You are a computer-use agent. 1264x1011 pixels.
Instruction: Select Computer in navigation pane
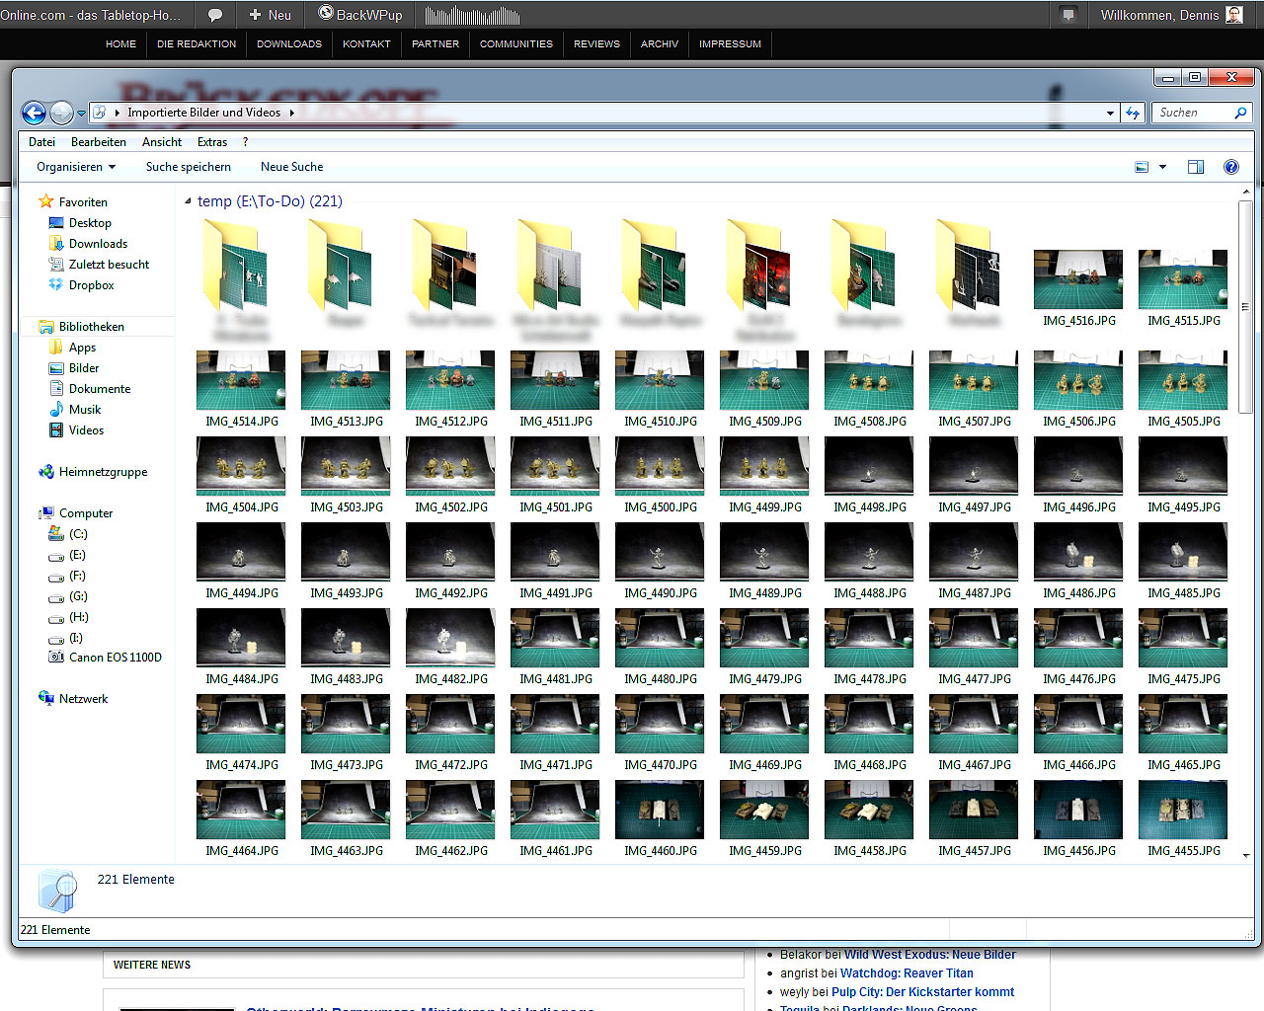[x=86, y=513]
